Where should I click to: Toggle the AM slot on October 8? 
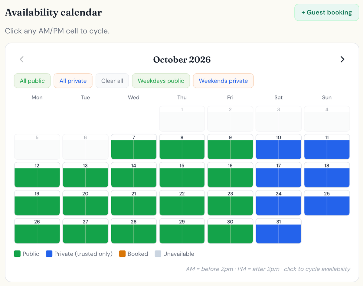(x=171, y=150)
